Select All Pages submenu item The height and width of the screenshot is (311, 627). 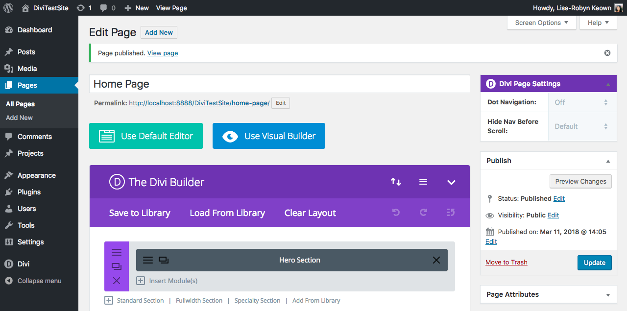[20, 104]
